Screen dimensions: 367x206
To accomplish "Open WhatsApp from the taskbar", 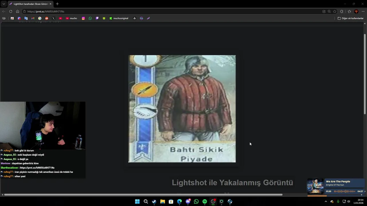I will point(196,201).
